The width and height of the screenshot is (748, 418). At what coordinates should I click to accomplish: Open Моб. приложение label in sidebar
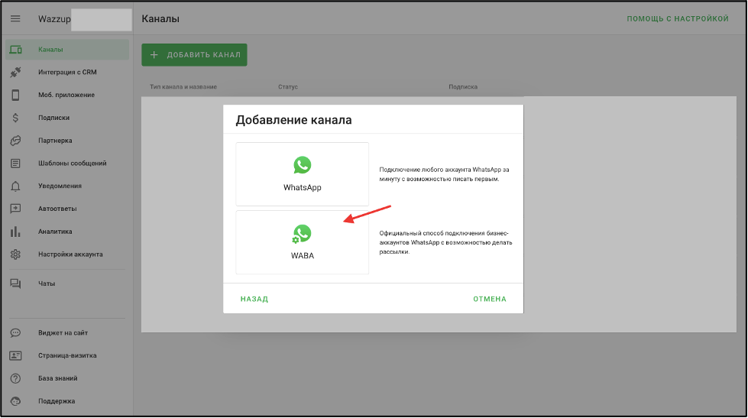[x=66, y=95]
